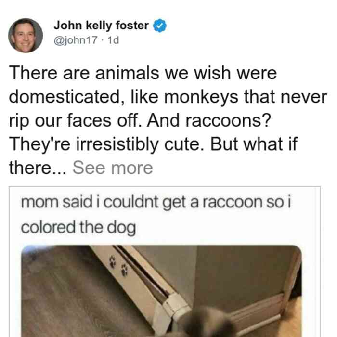Screen dimensions: 337x337
Task: Click the 'colored the dog' caption line
Action: (78, 228)
